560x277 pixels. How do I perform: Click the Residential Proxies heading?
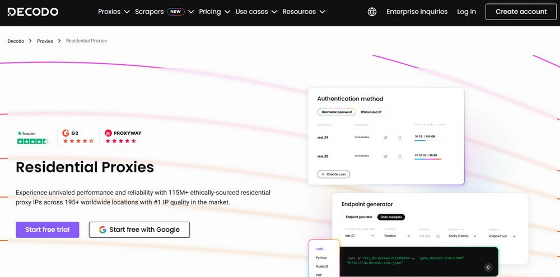pyautogui.click(x=85, y=168)
